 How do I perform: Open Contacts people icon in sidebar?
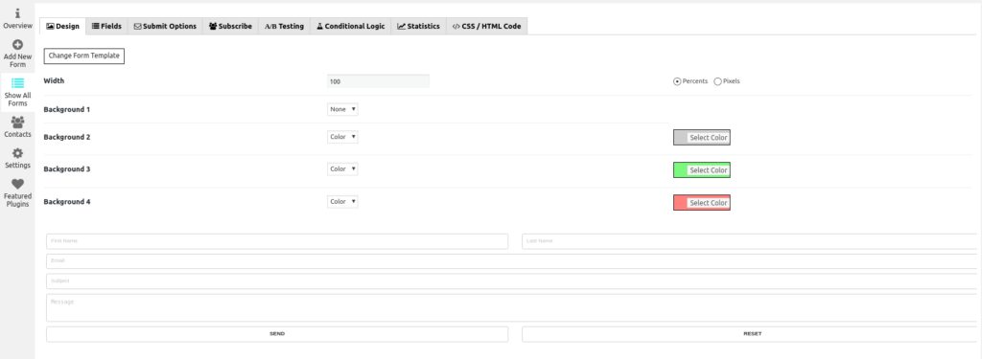17,122
